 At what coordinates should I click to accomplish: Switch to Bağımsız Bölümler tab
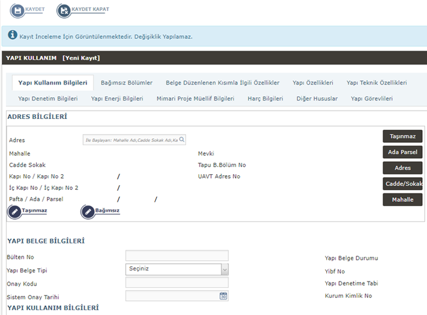(127, 83)
